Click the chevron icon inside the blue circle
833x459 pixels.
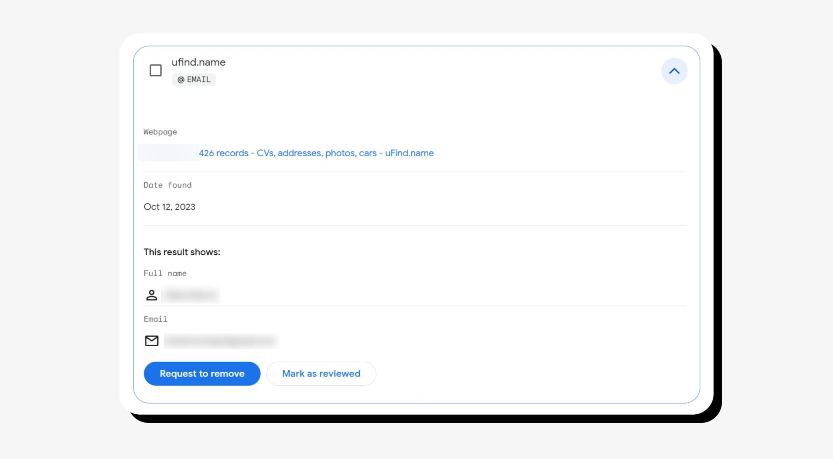tap(674, 71)
